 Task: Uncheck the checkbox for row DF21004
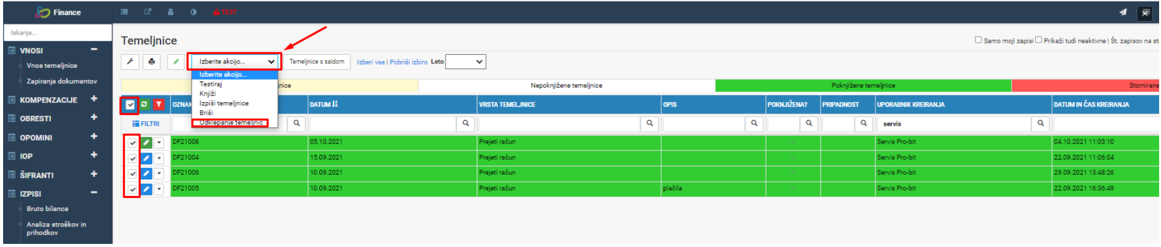(133, 159)
